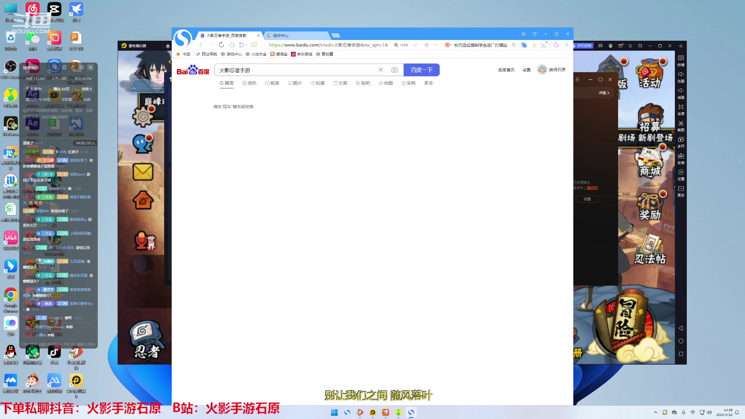Screen dimensions: 745x419
Task: Click the emulator recent apps square
Action: (681, 354)
